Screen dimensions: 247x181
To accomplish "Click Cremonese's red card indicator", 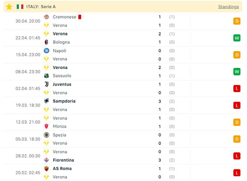I will pyautogui.click(x=80, y=17).
